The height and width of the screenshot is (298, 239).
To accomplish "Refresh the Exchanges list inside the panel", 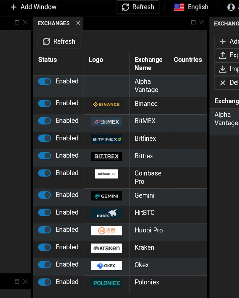I will coord(59,41).
